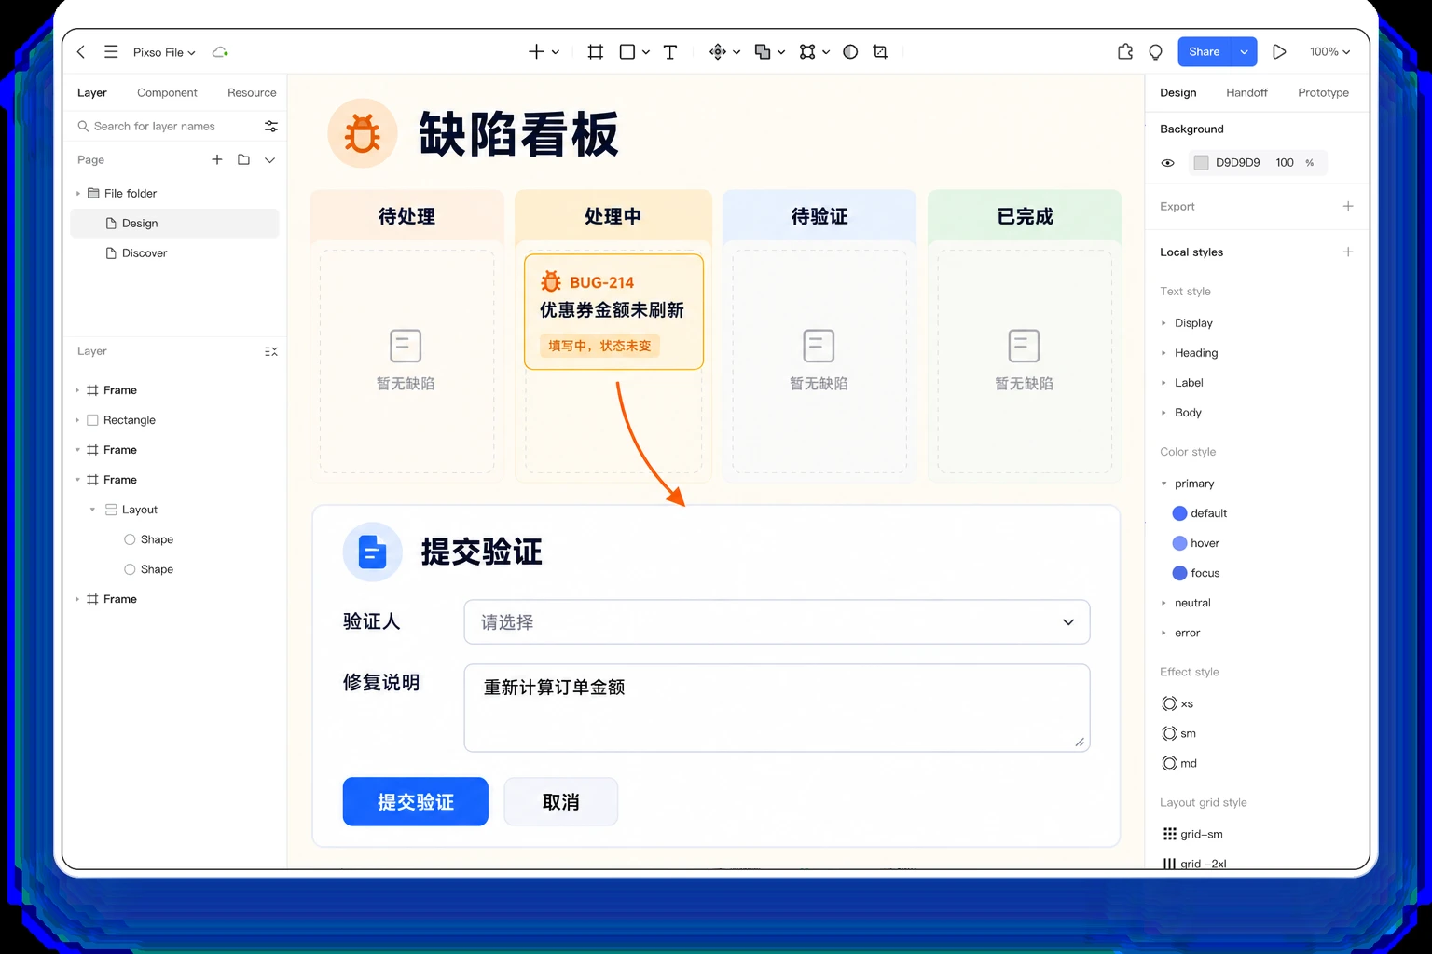Click the back arrow icon
Viewport: 1432px width, 954px height.
point(81,52)
